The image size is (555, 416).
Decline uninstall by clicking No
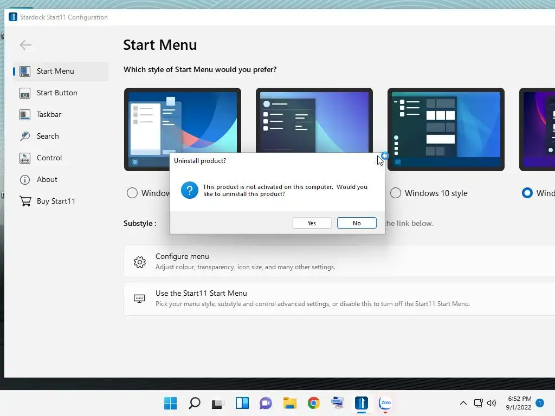click(x=357, y=223)
